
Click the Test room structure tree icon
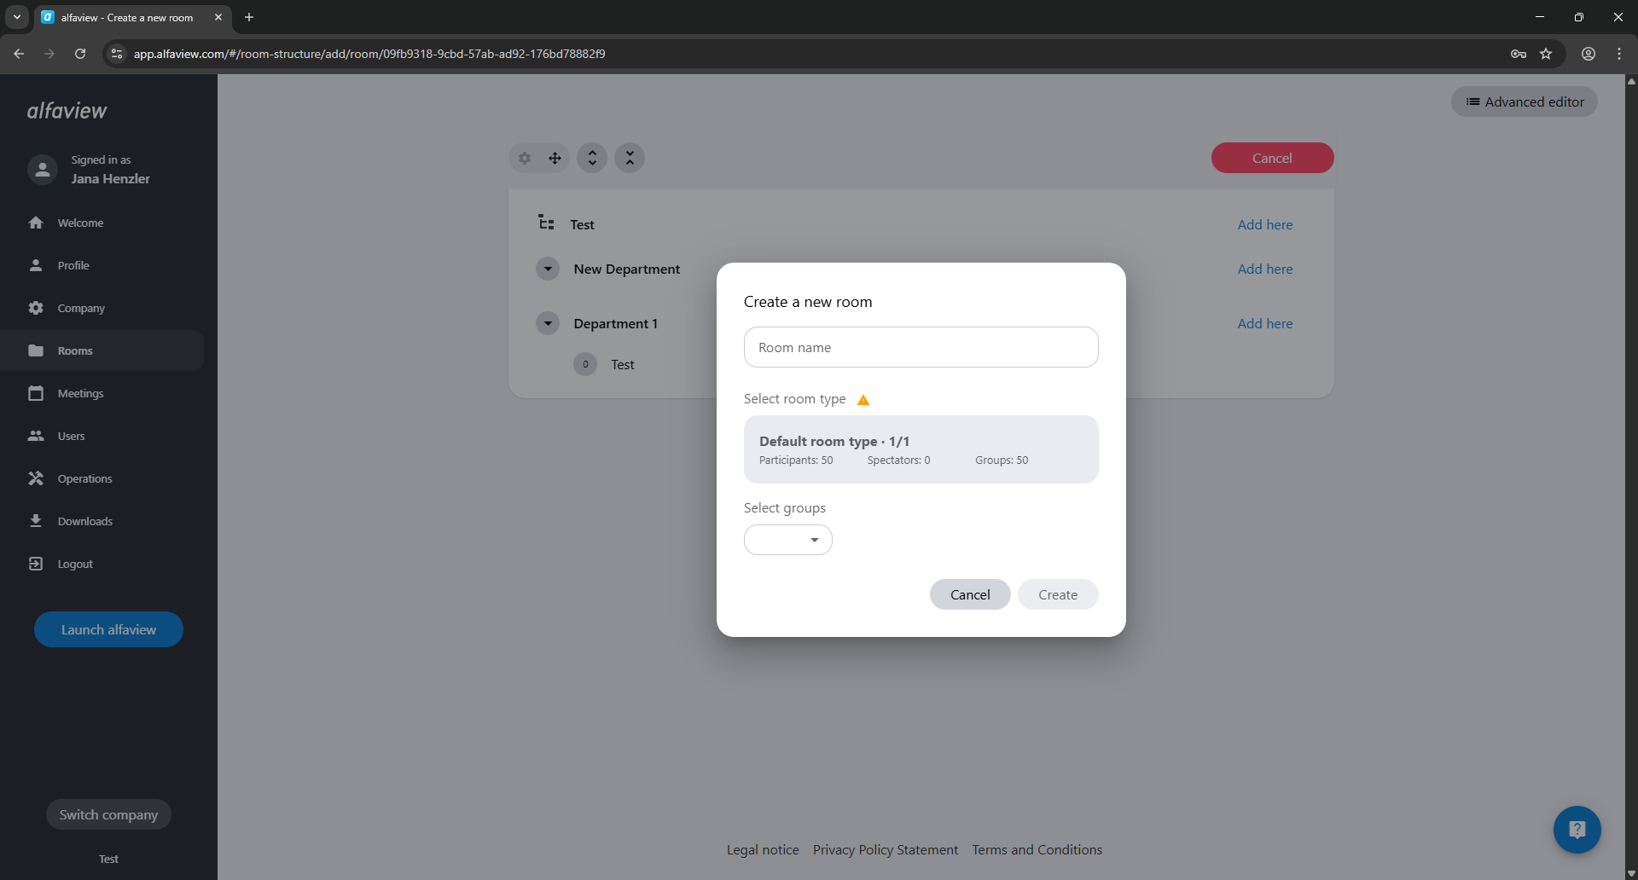(x=547, y=223)
